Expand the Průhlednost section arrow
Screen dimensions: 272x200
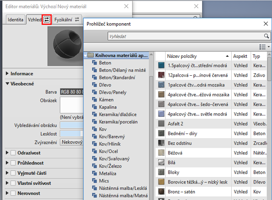pyautogui.click(x=7, y=163)
